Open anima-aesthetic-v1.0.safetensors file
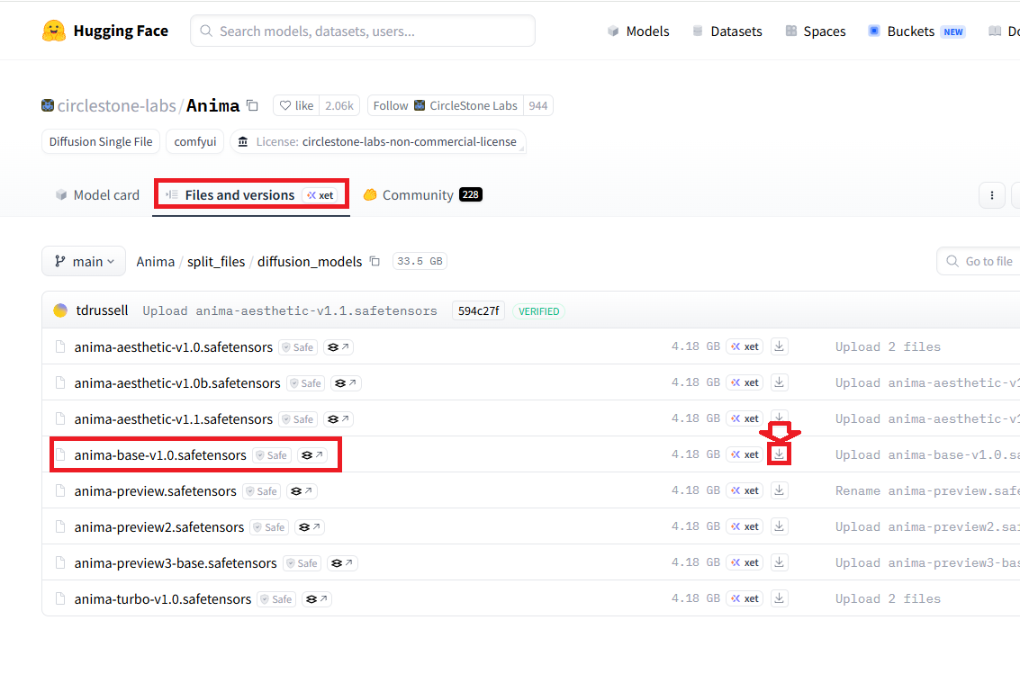This screenshot has height=683, width=1020. click(173, 346)
